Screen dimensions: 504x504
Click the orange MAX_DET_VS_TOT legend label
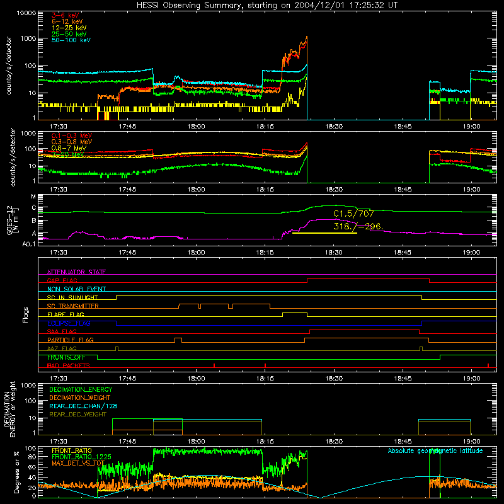pyautogui.click(x=78, y=463)
